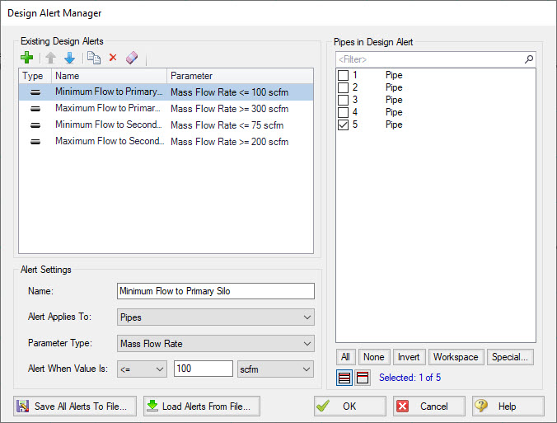Open Help for Design Alert Manager

click(508, 406)
